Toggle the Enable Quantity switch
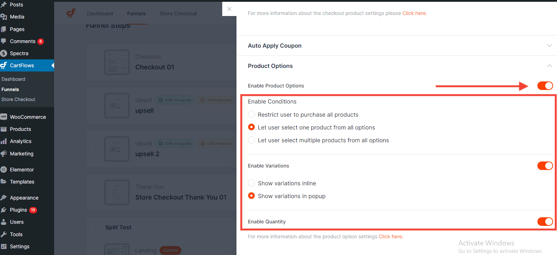The width and height of the screenshot is (557, 255). pos(545,222)
